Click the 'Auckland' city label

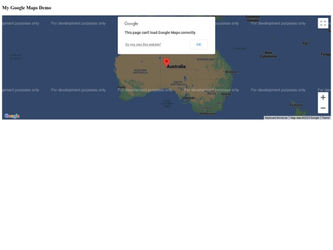[295, 105]
